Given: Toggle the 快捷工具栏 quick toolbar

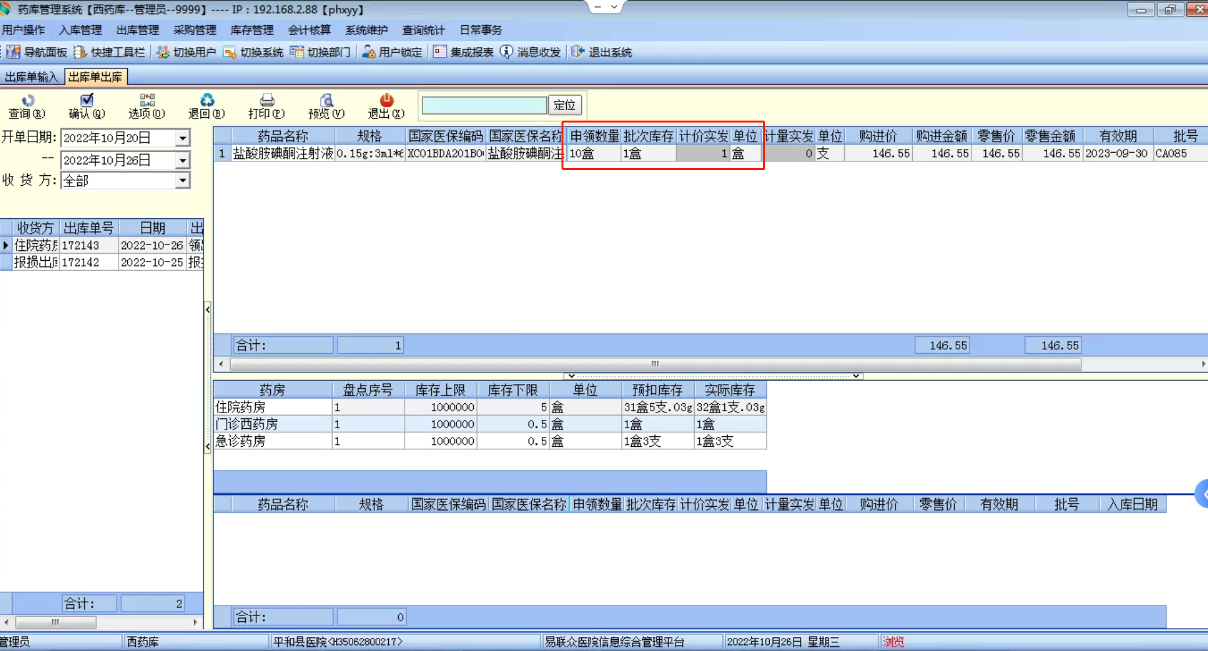Looking at the screenshot, I should click(109, 52).
